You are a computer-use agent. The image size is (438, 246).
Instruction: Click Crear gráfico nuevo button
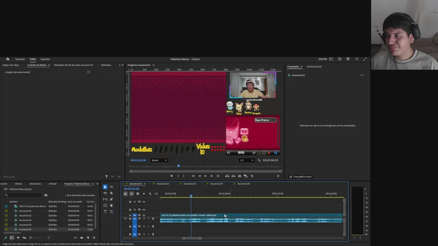[x=300, y=177]
